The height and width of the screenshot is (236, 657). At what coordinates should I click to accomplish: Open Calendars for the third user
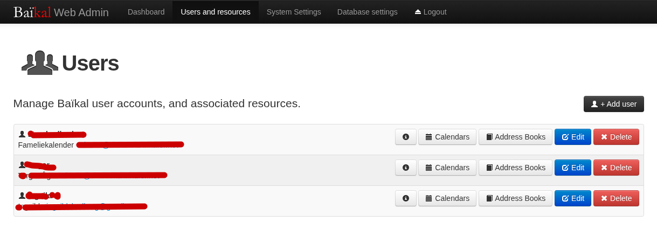click(x=447, y=198)
